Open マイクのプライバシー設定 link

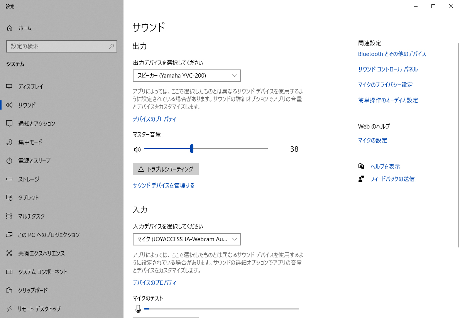tap(385, 85)
